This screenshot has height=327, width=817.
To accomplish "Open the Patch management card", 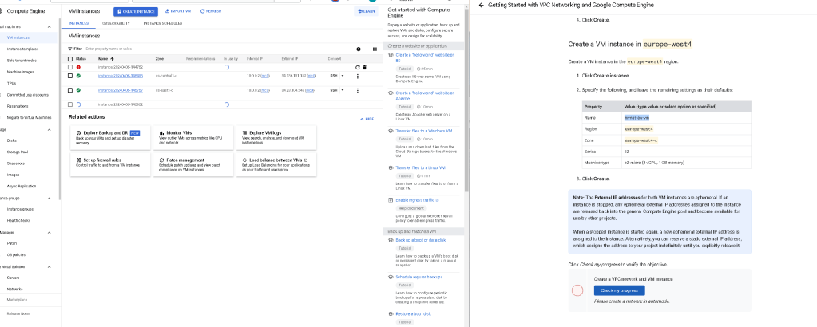I will 193,164.
